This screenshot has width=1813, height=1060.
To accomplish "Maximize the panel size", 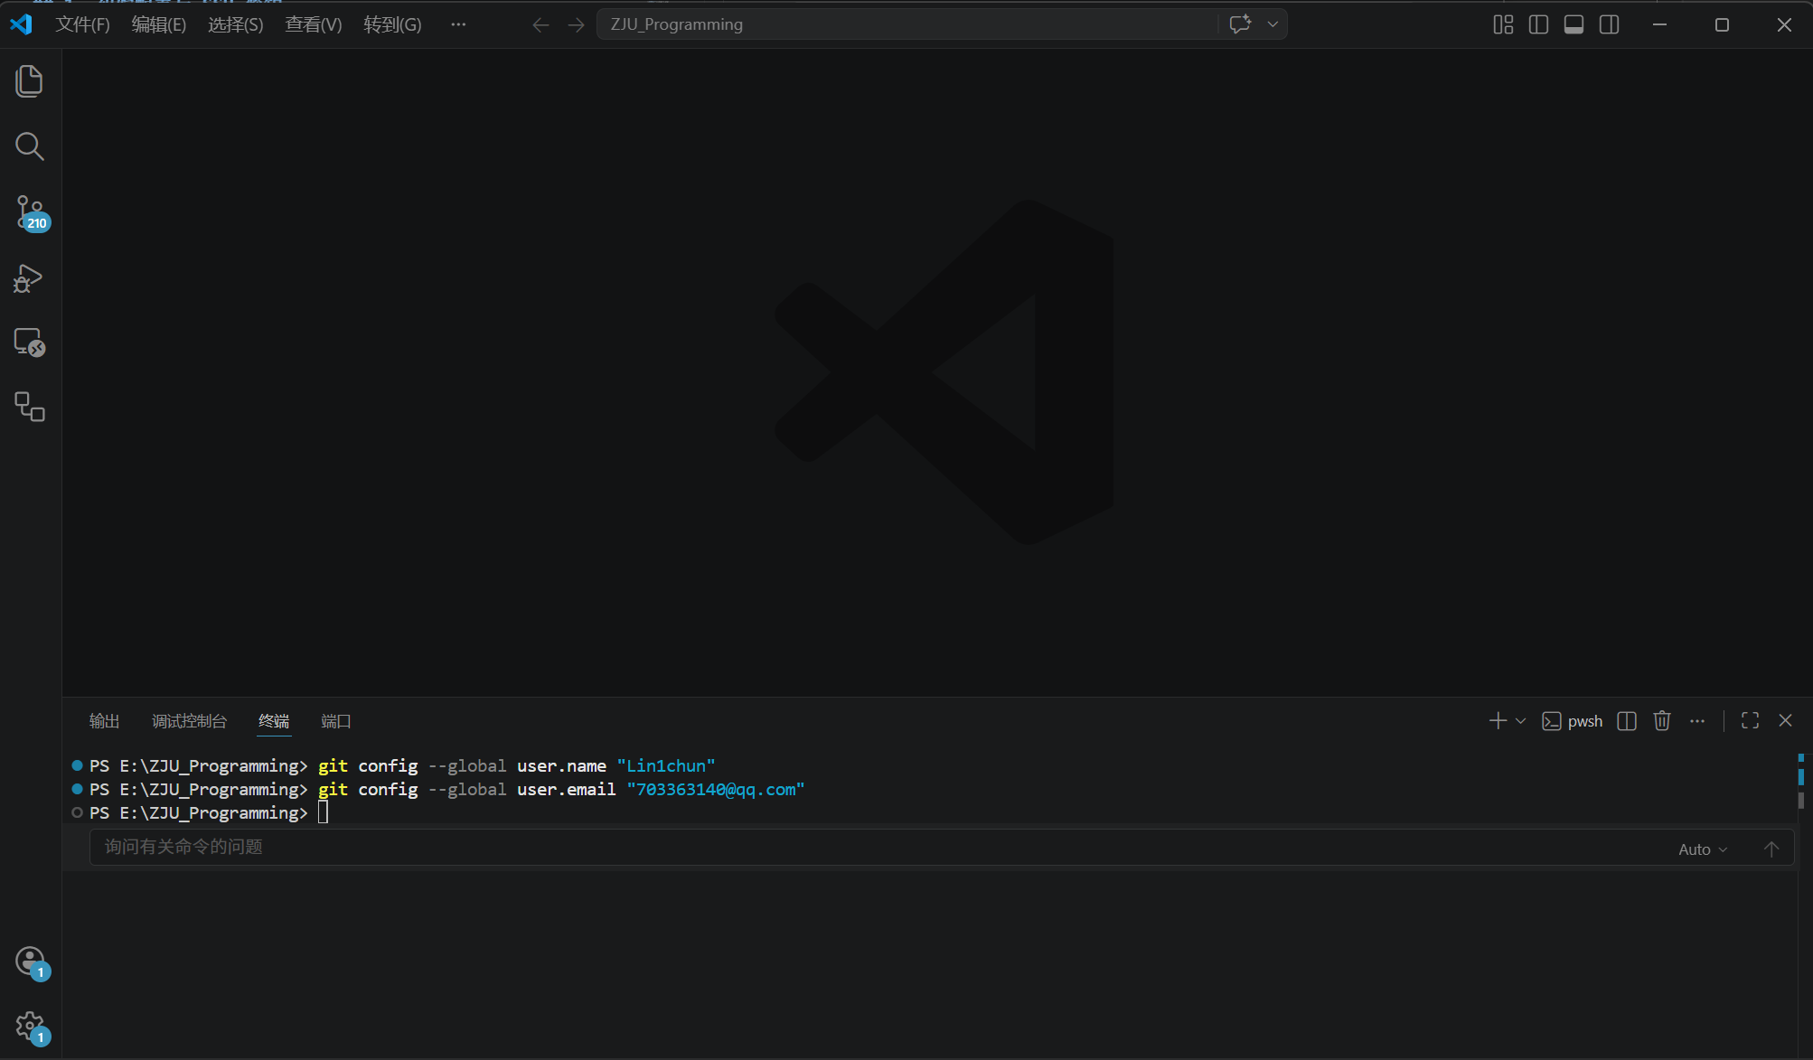I will click(x=1750, y=720).
